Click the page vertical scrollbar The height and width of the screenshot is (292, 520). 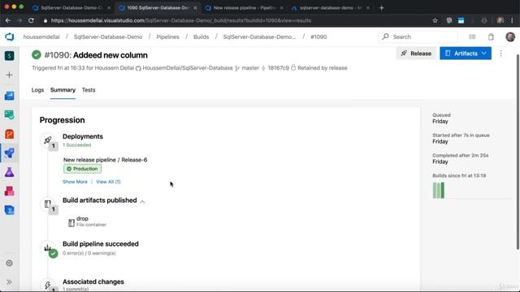tap(518, 151)
